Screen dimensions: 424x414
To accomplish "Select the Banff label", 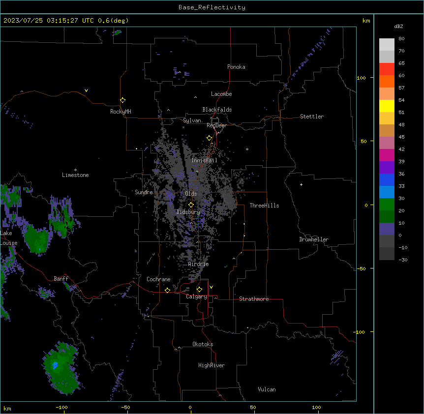I will [x=61, y=279].
